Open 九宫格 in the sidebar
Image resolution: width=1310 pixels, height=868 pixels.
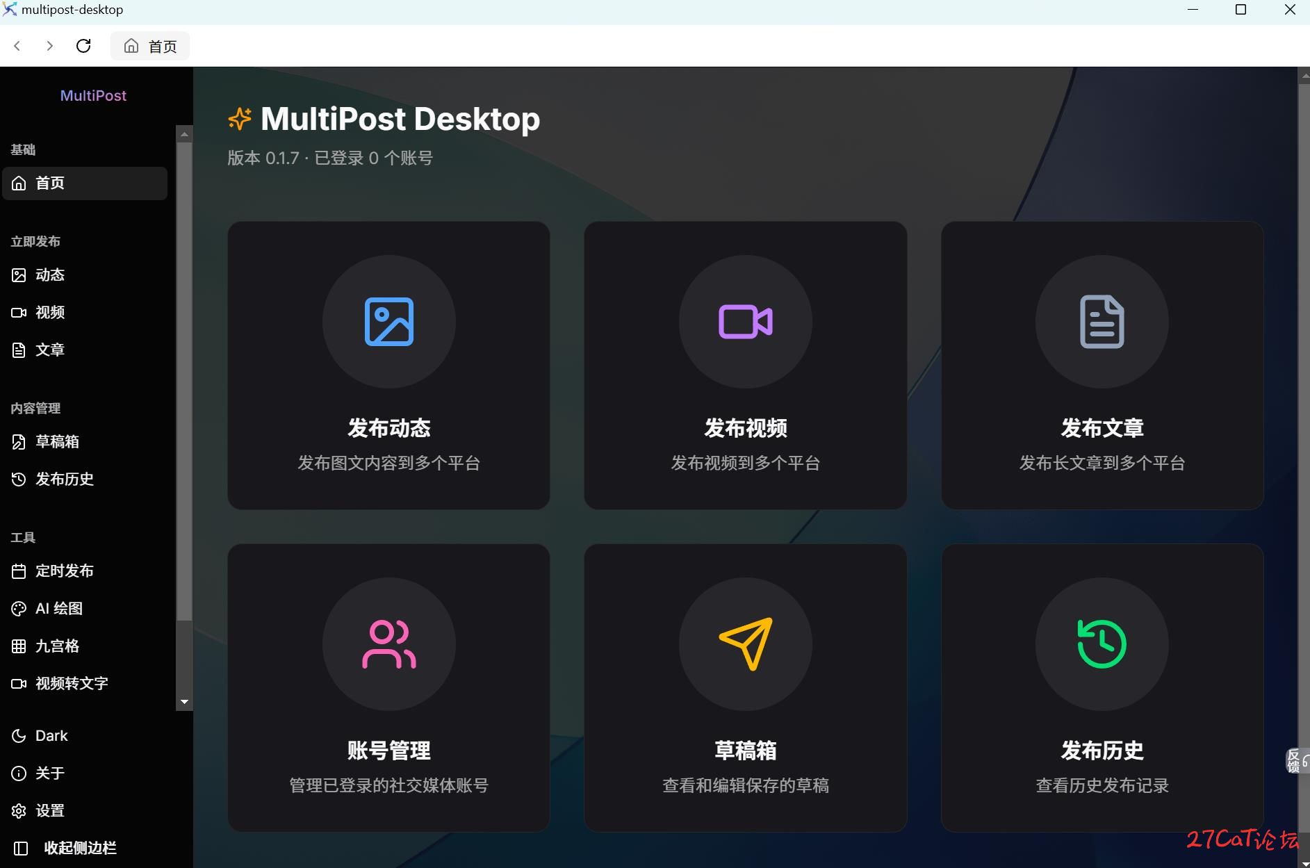pyautogui.click(x=85, y=646)
